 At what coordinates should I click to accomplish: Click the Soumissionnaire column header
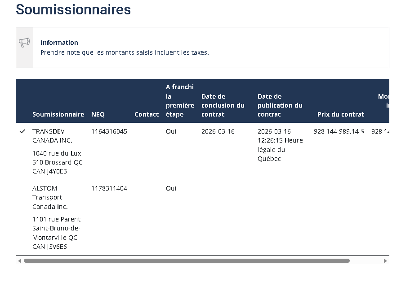click(58, 114)
